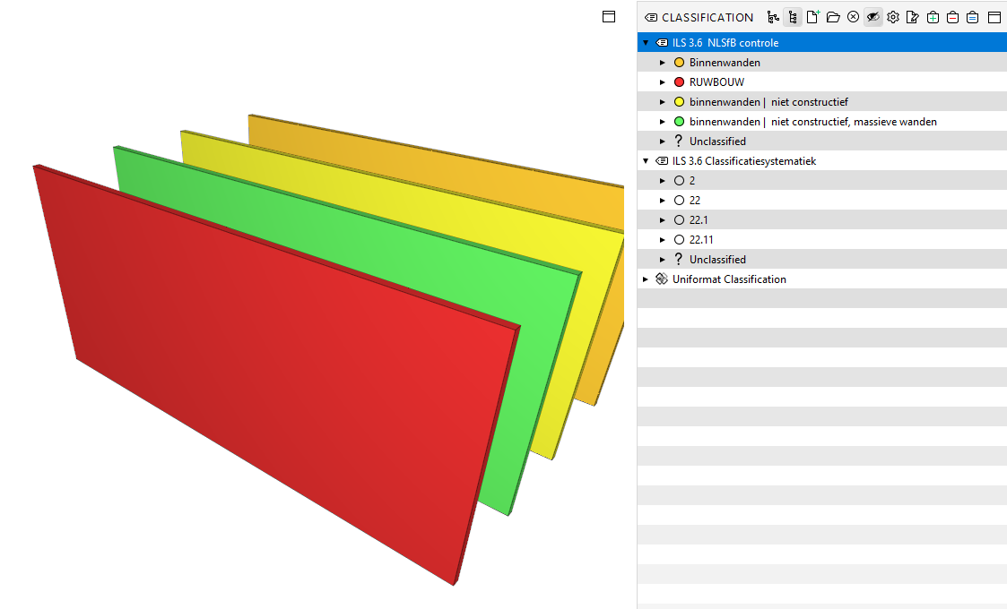The width and height of the screenshot is (1007, 609).
Task: Expand binnenwanden niet constructief row
Action: [x=662, y=102]
